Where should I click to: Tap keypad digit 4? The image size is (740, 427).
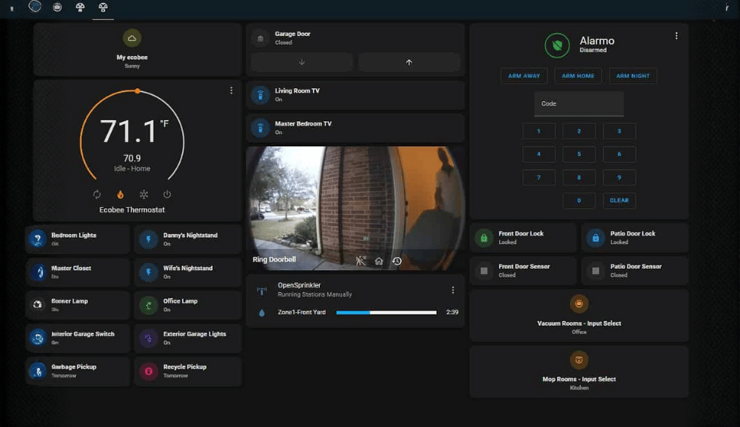click(x=538, y=154)
